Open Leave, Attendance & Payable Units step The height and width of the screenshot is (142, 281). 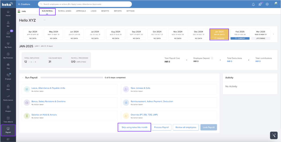[x=48, y=88]
